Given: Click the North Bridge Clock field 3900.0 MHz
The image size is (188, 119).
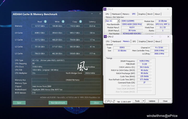Looking at the screenshot, I should coord(92,73).
